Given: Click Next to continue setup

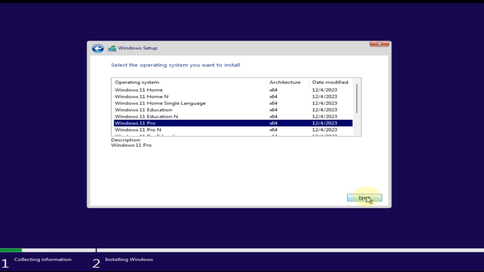Looking at the screenshot, I should pos(365,198).
